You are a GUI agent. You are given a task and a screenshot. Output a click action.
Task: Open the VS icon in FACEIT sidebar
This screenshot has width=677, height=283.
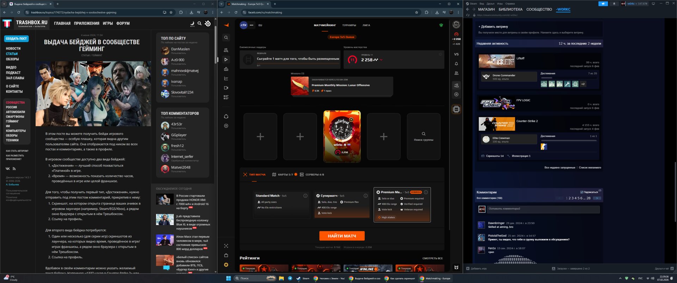[x=456, y=54]
